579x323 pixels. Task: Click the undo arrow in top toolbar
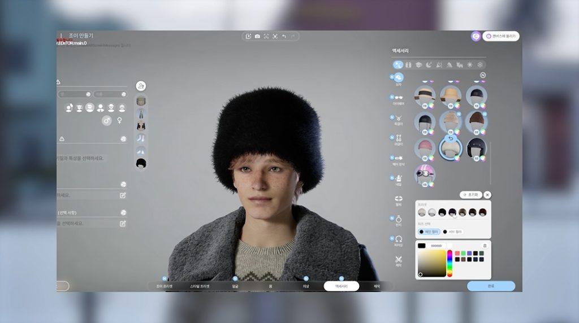point(284,36)
